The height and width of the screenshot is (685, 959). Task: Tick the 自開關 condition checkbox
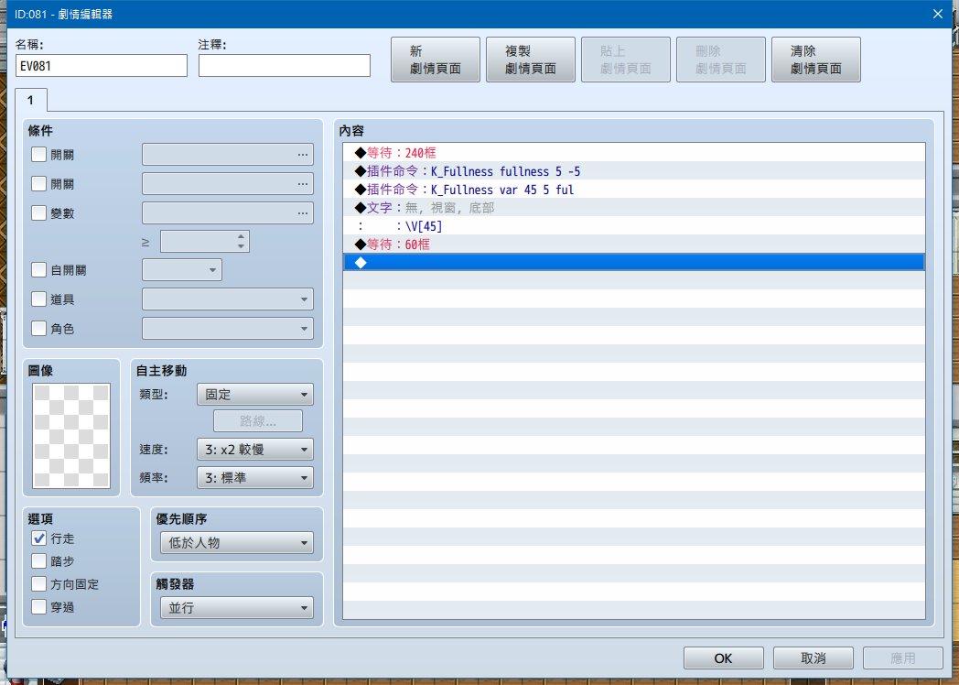[38, 270]
